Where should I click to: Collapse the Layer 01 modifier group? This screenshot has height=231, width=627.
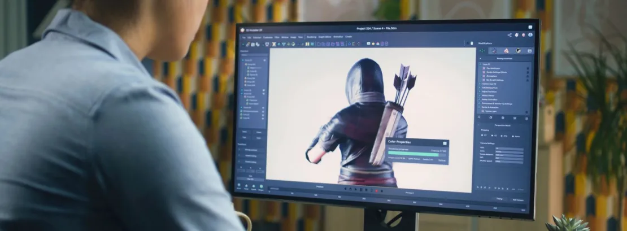(480, 64)
